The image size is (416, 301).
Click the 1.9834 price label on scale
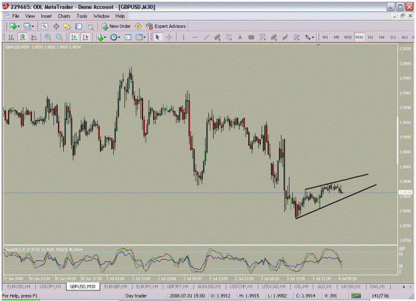pos(405,192)
